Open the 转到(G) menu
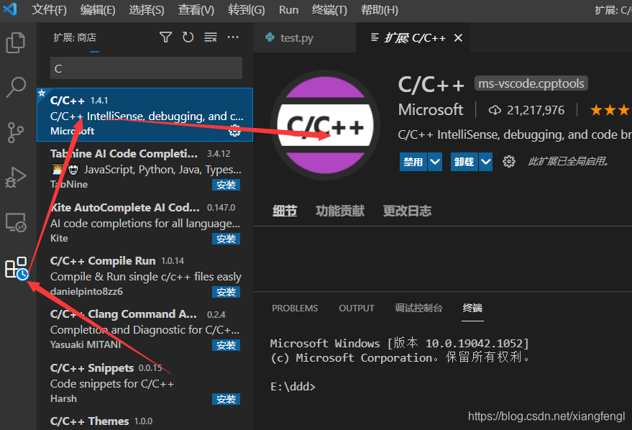The width and height of the screenshot is (632, 430). click(x=247, y=9)
